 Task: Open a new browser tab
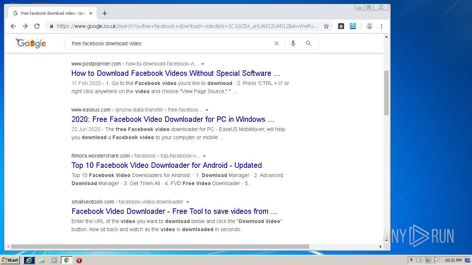click(105, 13)
